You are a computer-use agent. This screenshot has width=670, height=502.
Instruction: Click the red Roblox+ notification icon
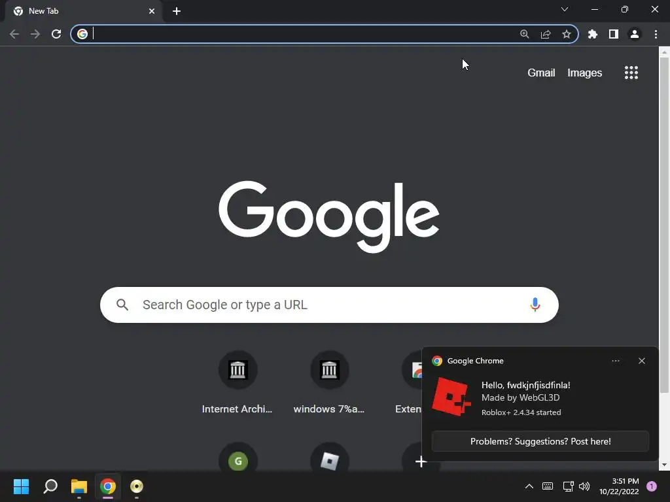(x=451, y=397)
